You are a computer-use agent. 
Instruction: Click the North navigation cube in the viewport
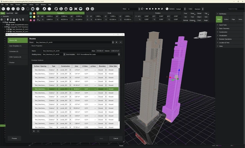pos(203,34)
